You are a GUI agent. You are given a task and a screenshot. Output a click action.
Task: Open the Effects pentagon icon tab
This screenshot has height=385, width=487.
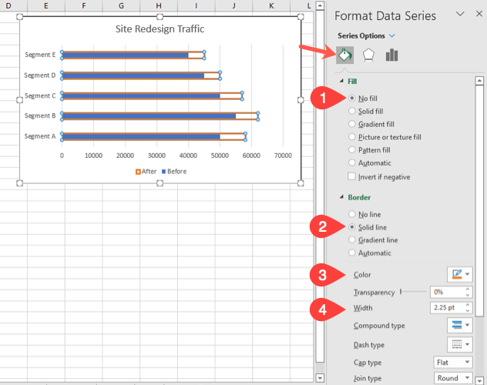[x=368, y=55]
